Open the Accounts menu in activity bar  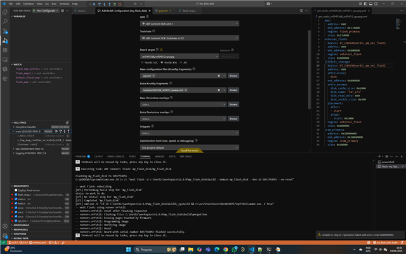tap(5, 226)
